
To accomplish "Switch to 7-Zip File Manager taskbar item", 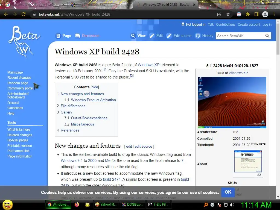I will (158, 205).
